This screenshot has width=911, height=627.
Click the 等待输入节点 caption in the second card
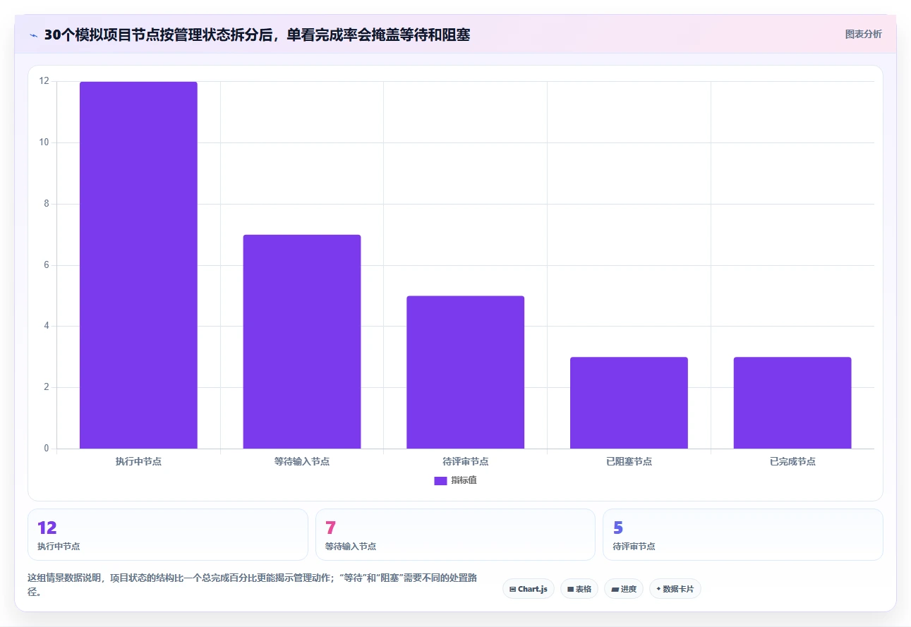pyautogui.click(x=351, y=547)
